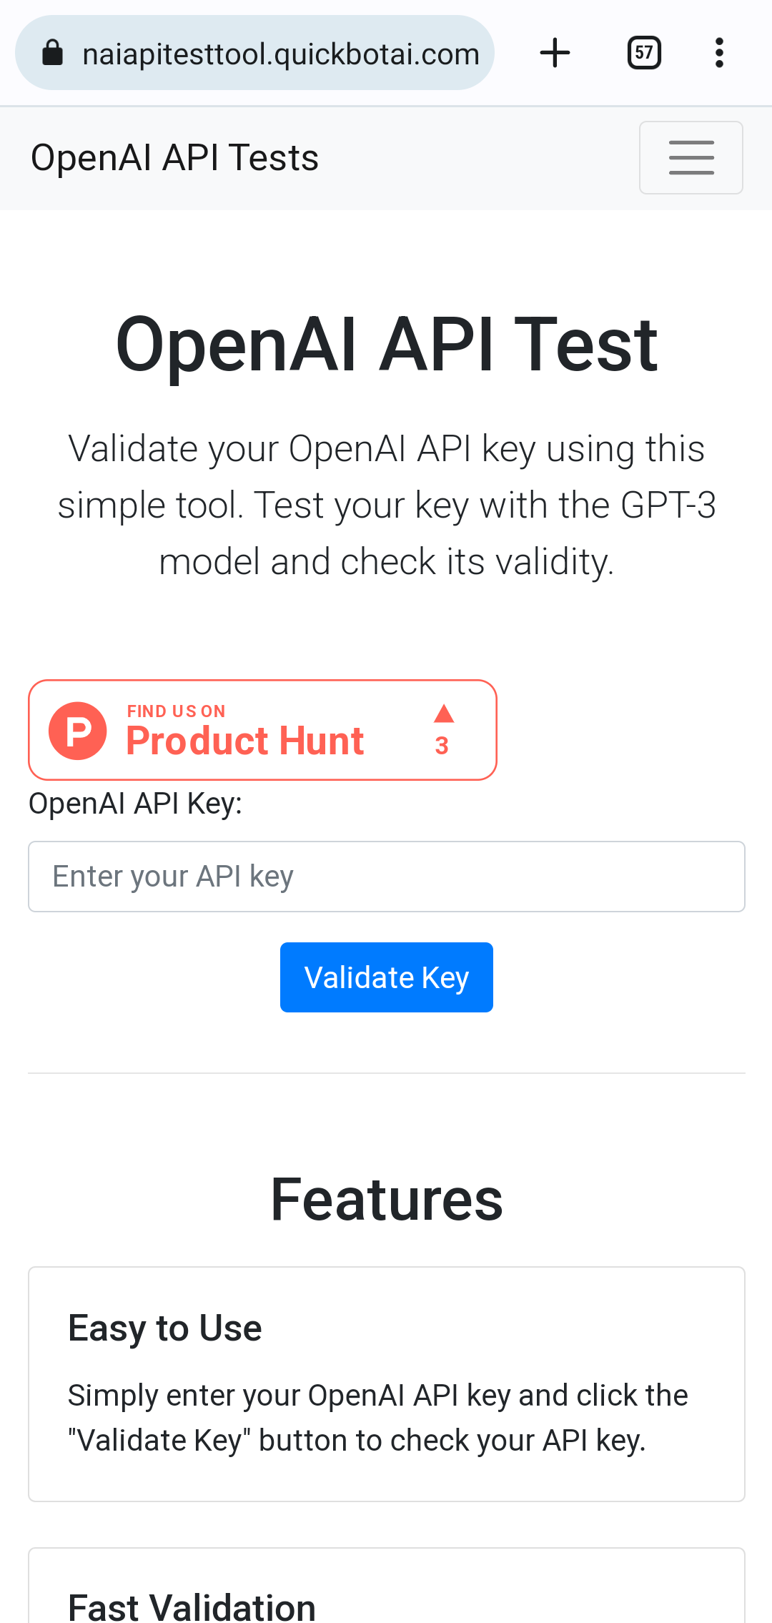Open the Find us on Product Hunt badge

tap(262, 730)
